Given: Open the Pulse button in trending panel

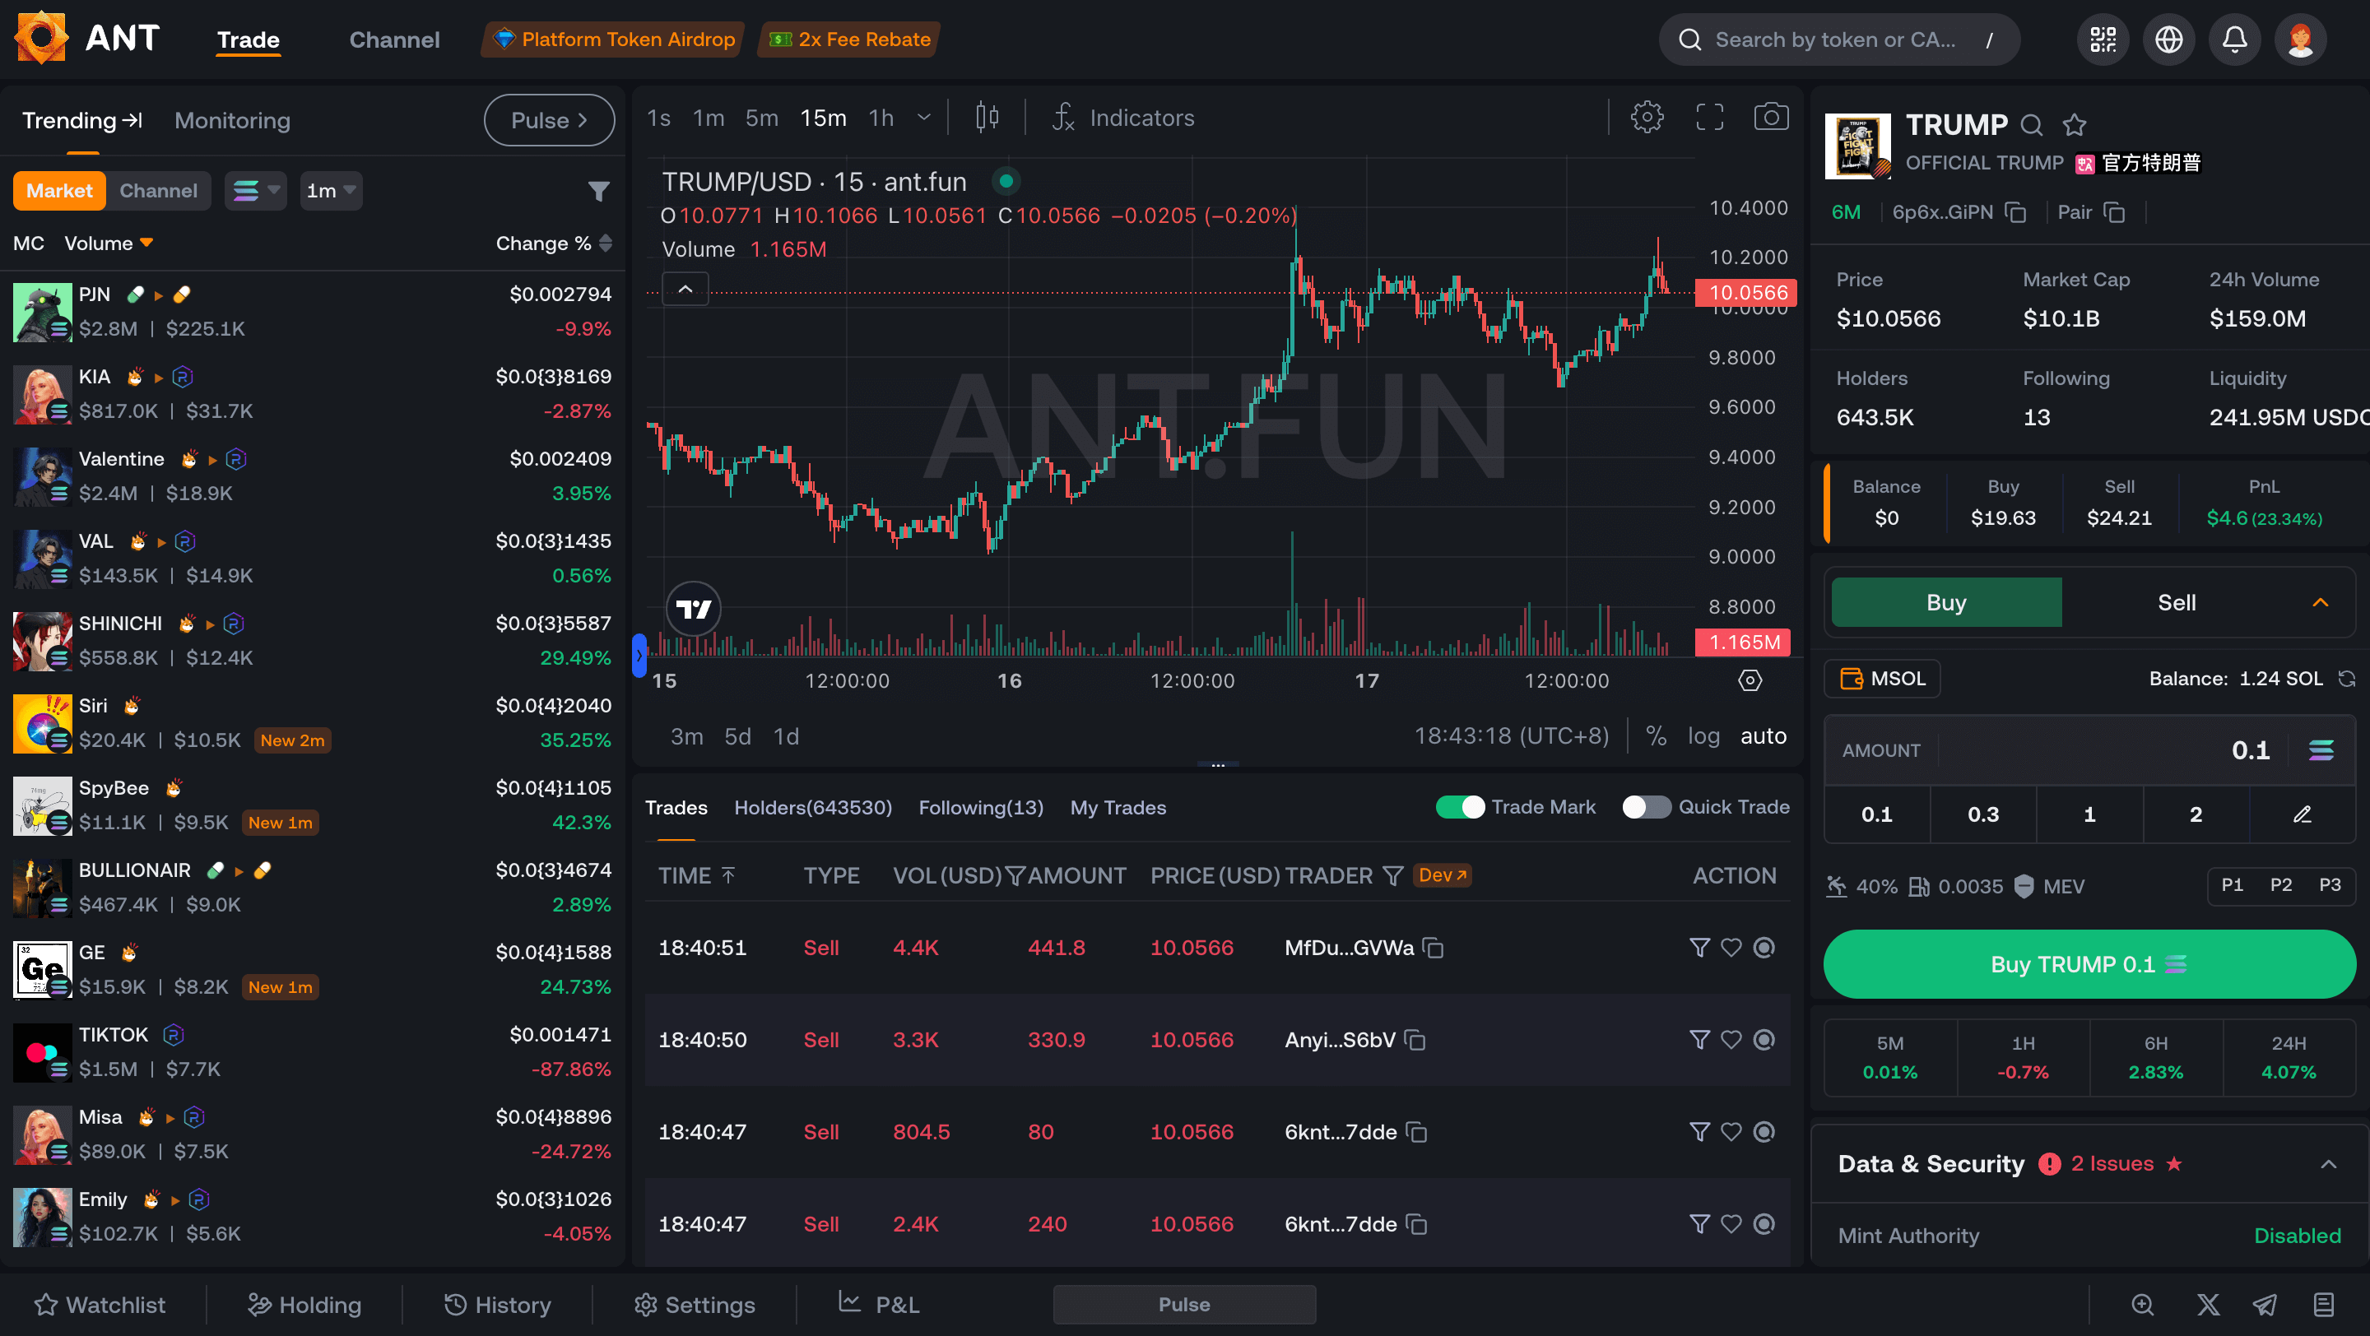Looking at the screenshot, I should [x=548, y=120].
